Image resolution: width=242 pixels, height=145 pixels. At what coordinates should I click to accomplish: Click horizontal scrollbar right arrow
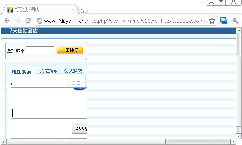click(233, 142)
